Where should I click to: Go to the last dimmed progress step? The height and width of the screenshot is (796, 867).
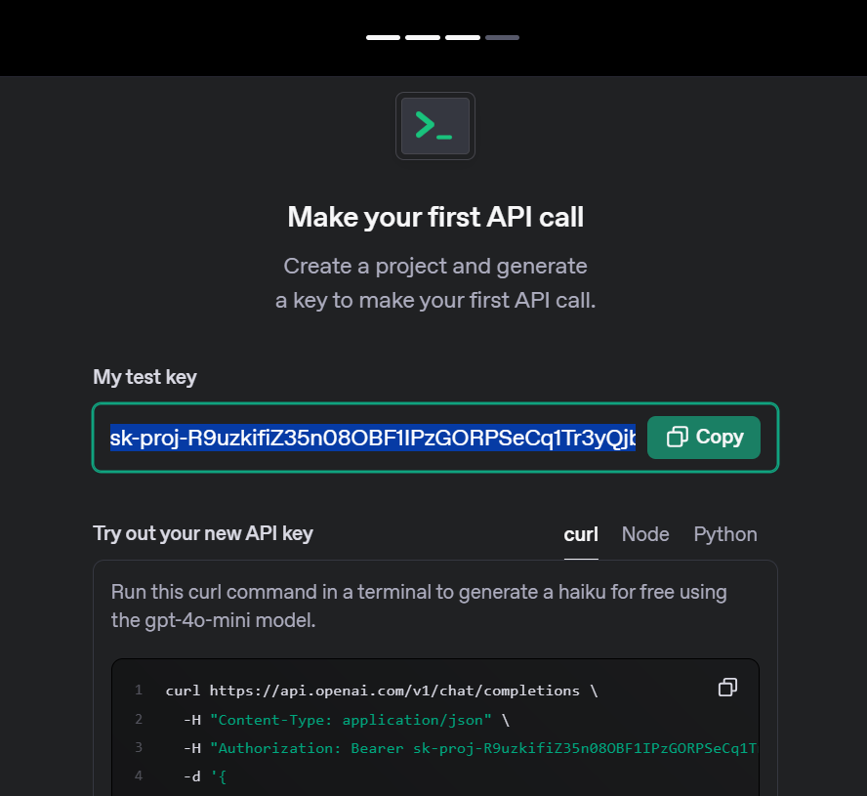(x=502, y=37)
